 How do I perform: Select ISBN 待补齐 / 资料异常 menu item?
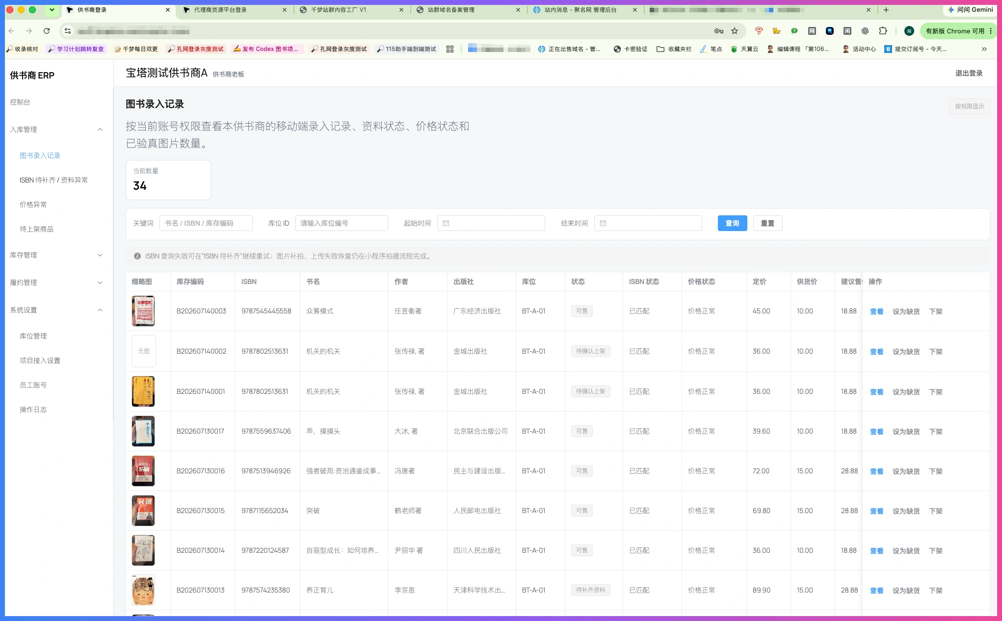pyautogui.click(x=54, y=180)
